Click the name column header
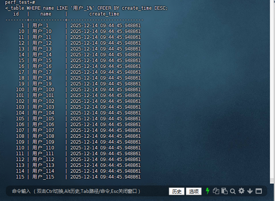The image size is (275, 201). click(x=46, y=14)
